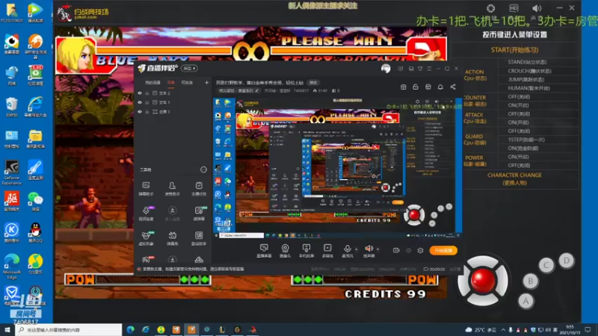The image size is (598, 336).
Task: Click the record camera icon beside Start Live
Action: (x=396, y=250)
